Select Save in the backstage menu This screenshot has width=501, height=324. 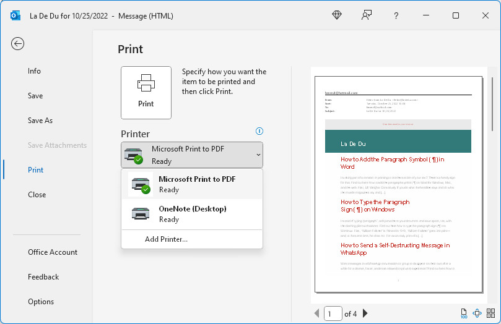(x=35, y=96)
